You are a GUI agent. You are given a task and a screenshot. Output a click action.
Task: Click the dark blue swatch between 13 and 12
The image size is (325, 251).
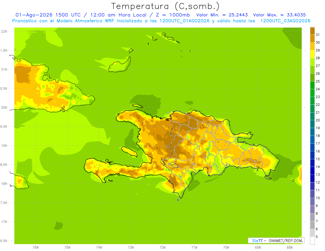point(312,178)
